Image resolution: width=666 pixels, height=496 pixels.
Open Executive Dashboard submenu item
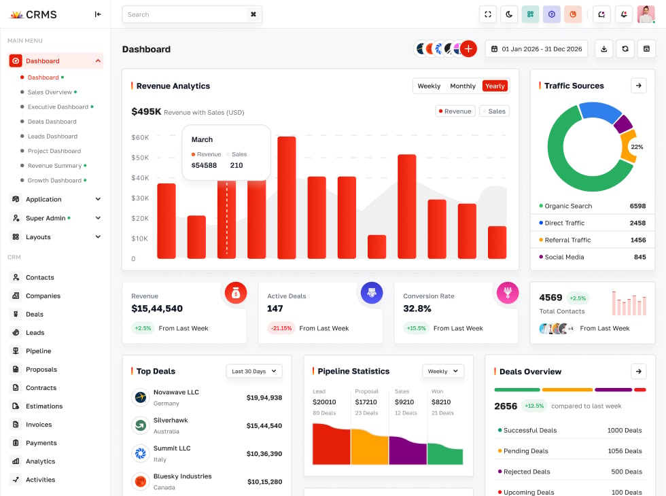(58, 107)
